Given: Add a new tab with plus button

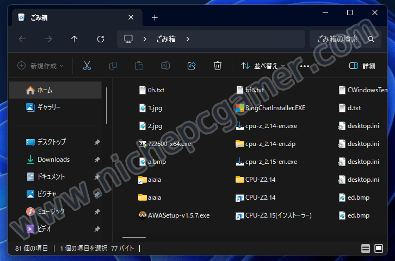Looking at the screenshot, I should [x=155, y=17].
